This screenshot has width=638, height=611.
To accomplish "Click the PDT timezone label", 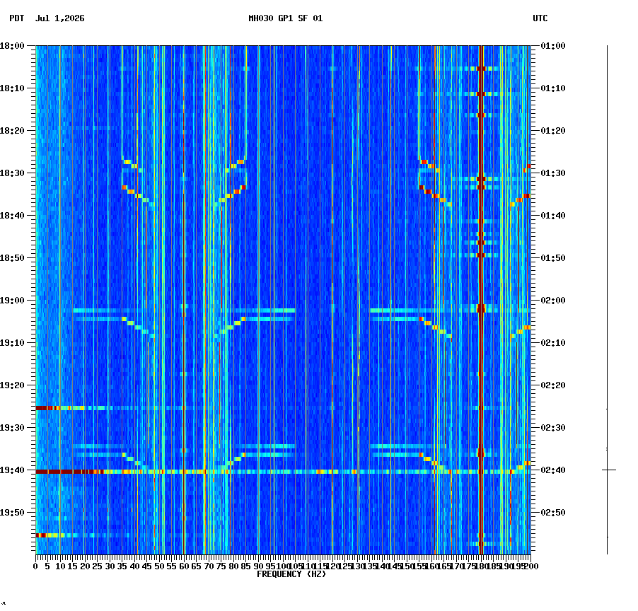I will pyautogui.click(x=17, y=18).
